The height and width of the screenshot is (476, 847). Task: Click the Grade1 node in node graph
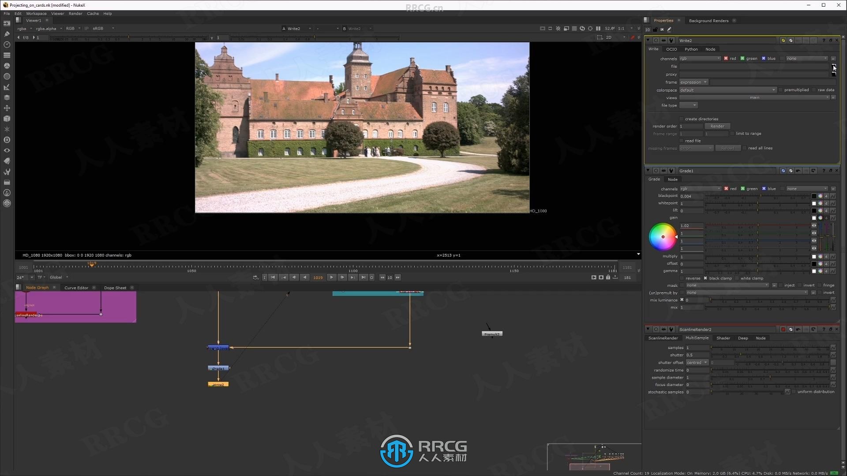coord(218,367)
